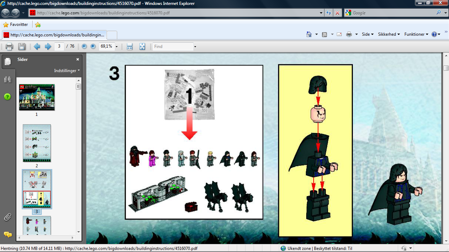This screenshot has width=449, height=252.
Task: Open the address bar history dropdown
Action: (321, 13)
